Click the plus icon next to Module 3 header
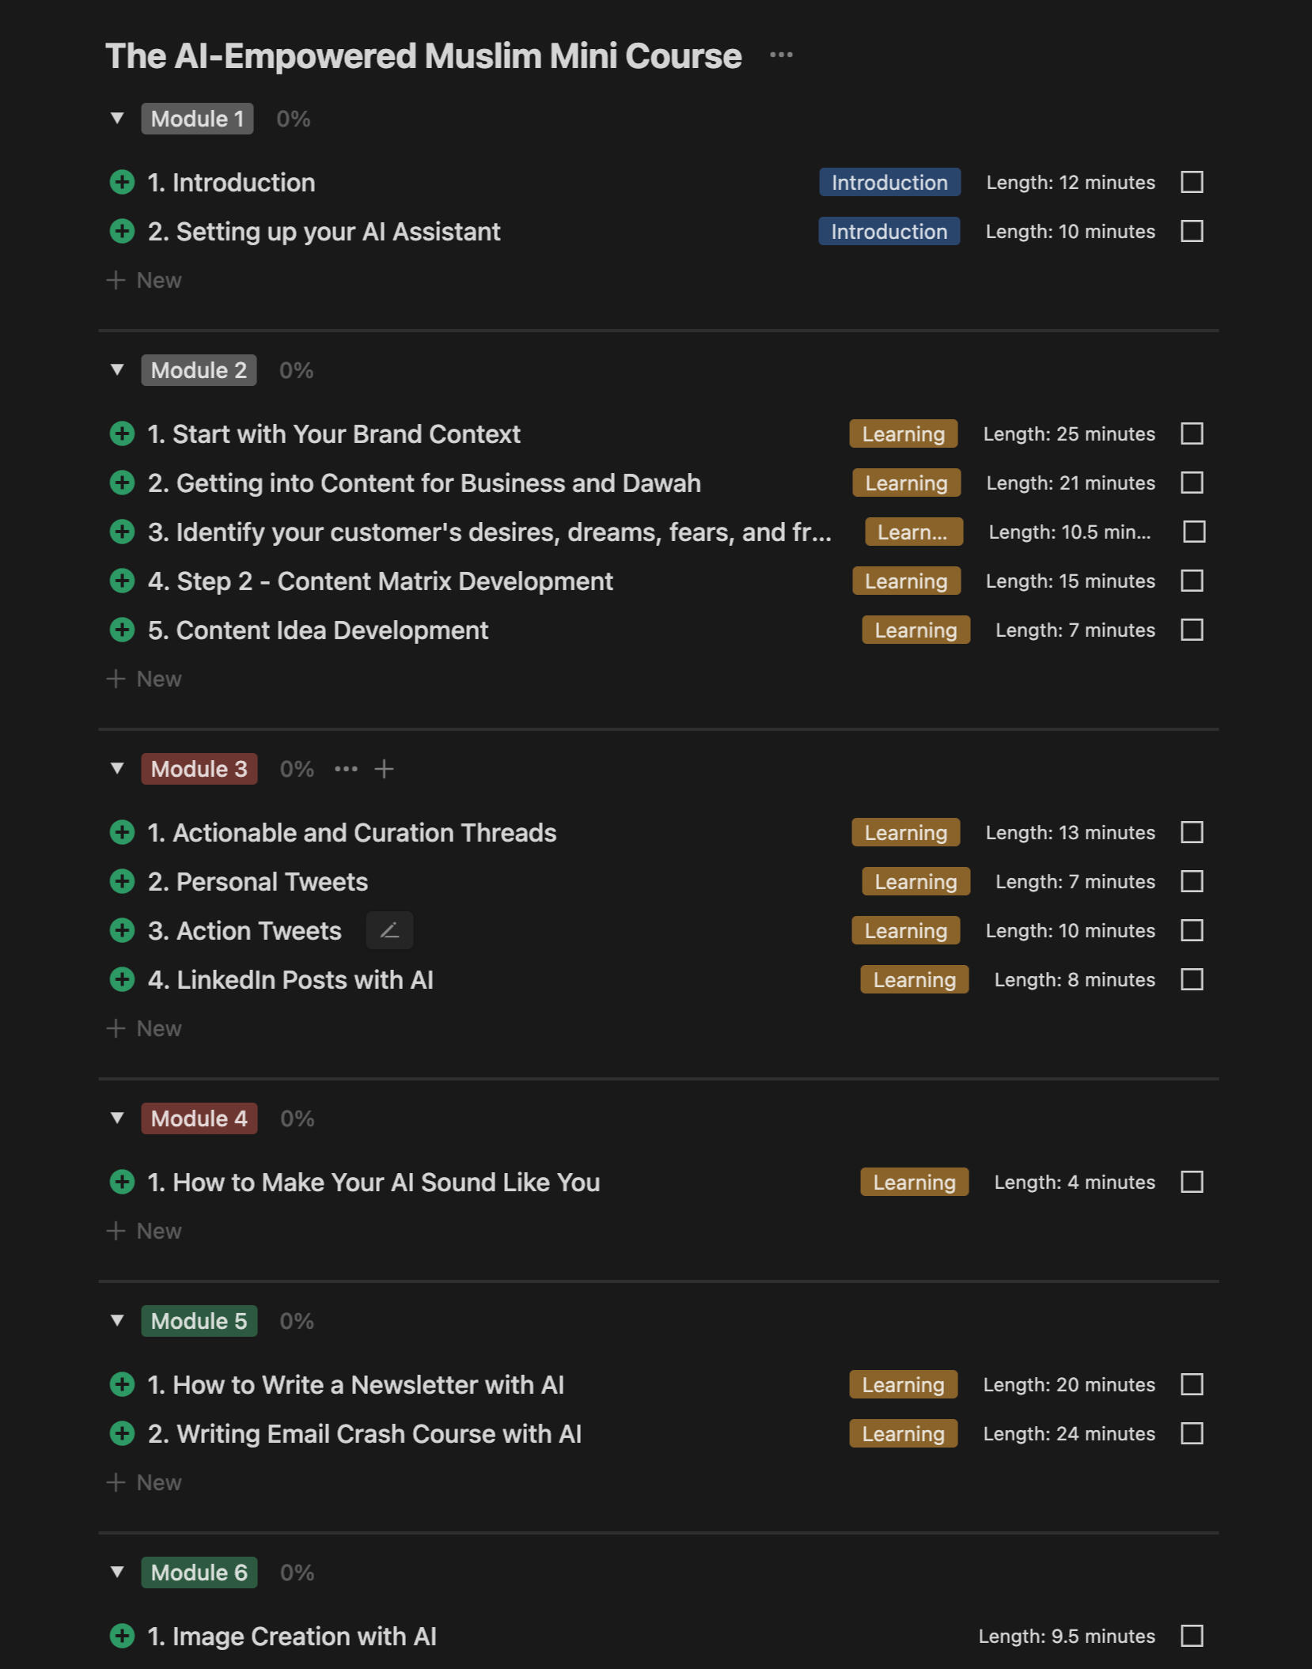This screenshot has height=1669, width=1312. pyautogui.click(x=385, y=769)
